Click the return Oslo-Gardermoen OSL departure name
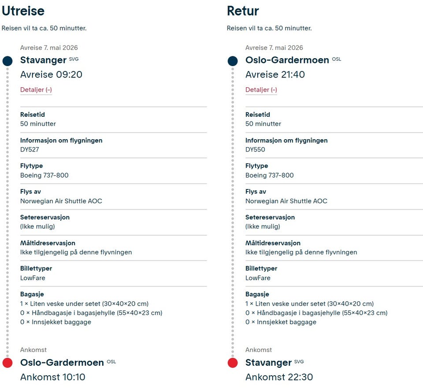 pos(293,60)
